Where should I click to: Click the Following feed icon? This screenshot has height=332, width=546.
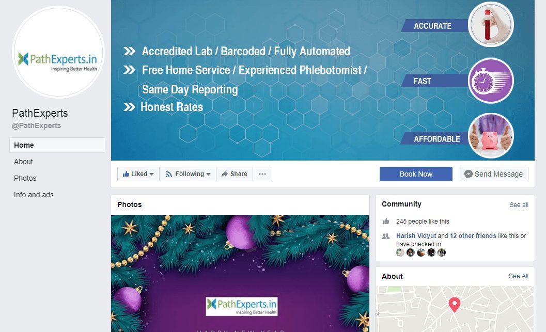[x=169, y=174]
